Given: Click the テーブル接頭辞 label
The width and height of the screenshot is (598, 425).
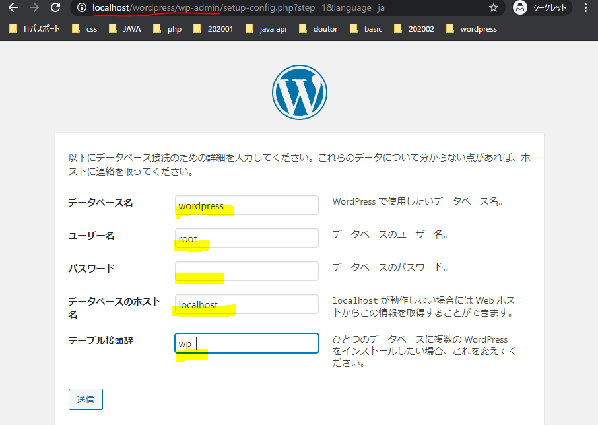Looking at the screenshot, I should (100, 341).
